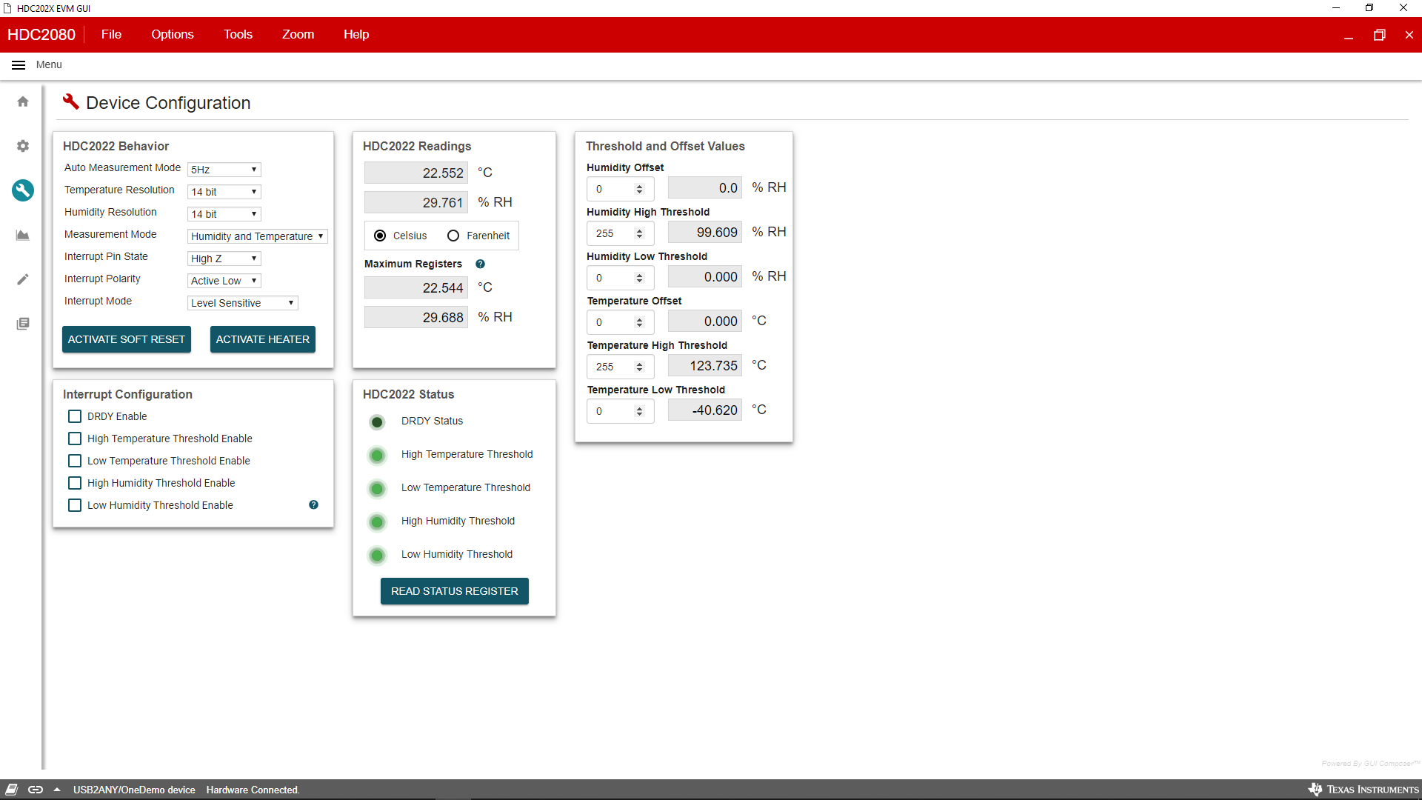Screen dimensions: 1422x800
Task: Adjust Humidity High Threshold spinner arrows
Action: pos(639,233)
